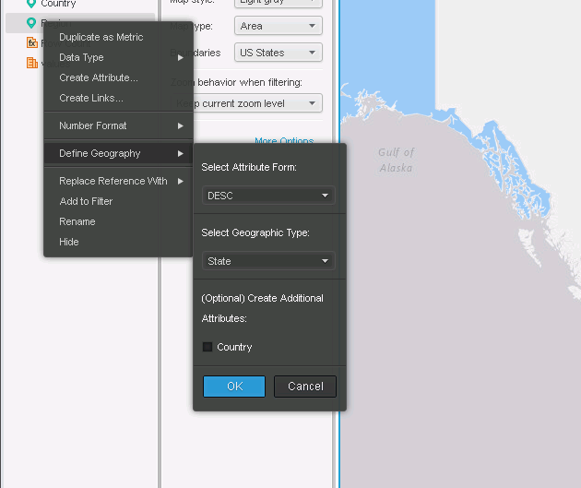581x488 pixels.
Task: Open the Keep current zoom level dropdown
Action: pos(246,103)
